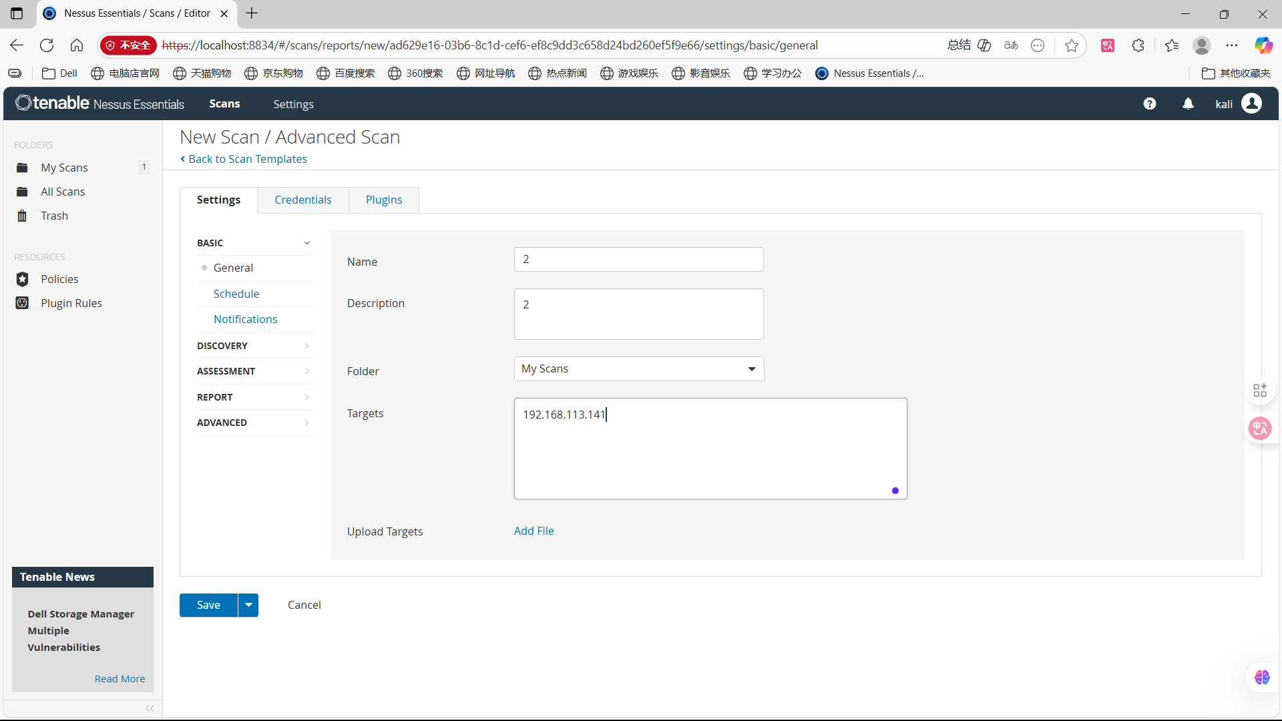Expand the ADVANCED settings section
Screen dimensions: 1282x721
254,423
